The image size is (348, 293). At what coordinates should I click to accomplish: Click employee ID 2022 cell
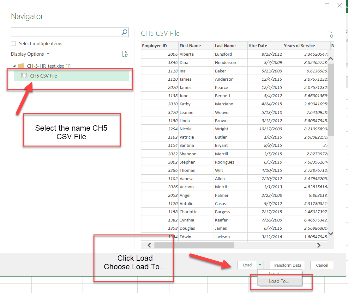[160, 154]
